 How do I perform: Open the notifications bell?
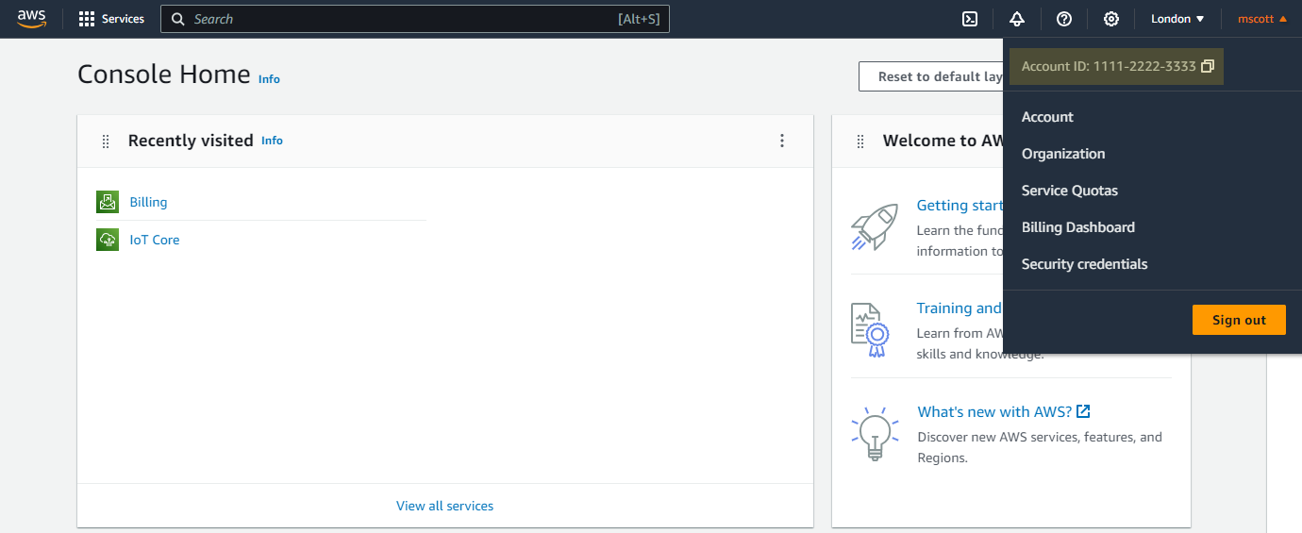point(1017,19)
